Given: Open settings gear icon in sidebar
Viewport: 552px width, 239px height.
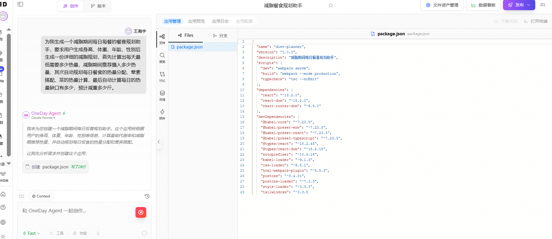Looking at the screenshot, I should coord(3,222).
